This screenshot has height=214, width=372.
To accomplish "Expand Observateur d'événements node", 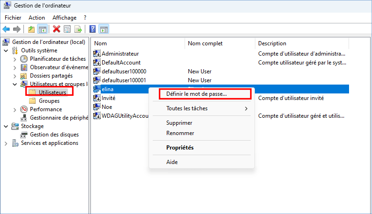I will (15, 68).
